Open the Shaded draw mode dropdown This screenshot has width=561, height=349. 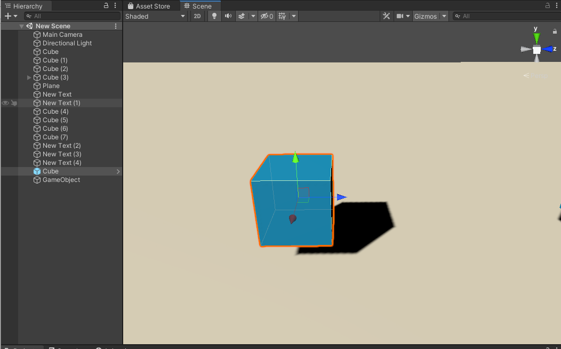pos(155,16)
